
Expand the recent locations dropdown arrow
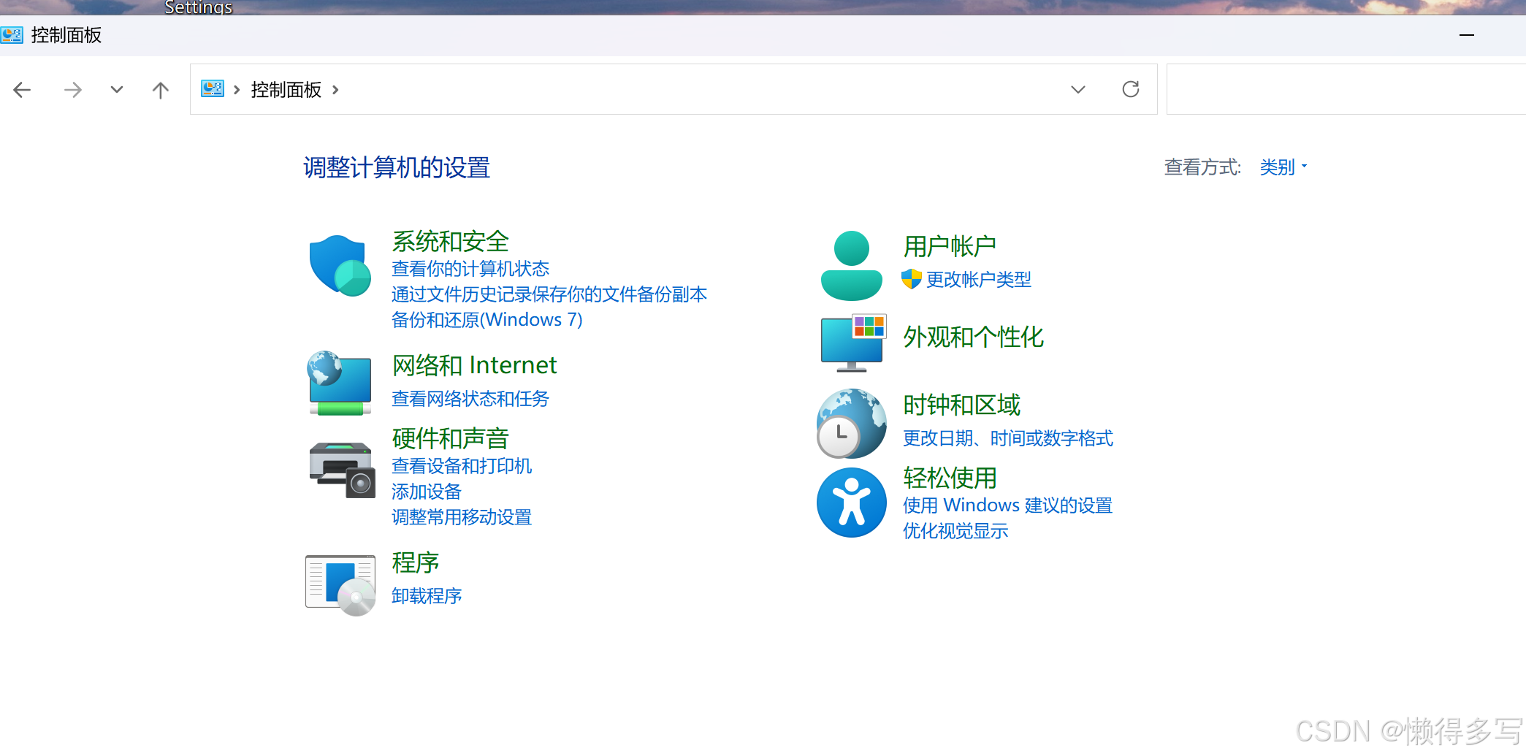(117, 90)
